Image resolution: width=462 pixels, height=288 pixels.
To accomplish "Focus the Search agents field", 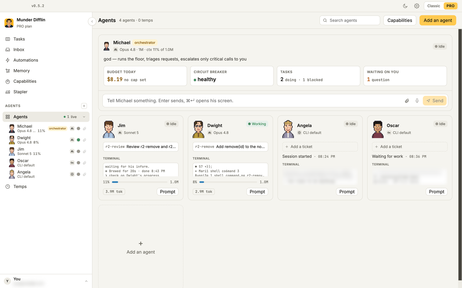I will [x=350, y=20].
